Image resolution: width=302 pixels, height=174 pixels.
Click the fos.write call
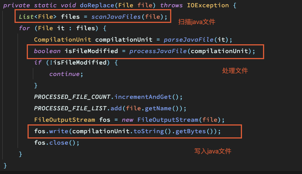click(51, 131)
